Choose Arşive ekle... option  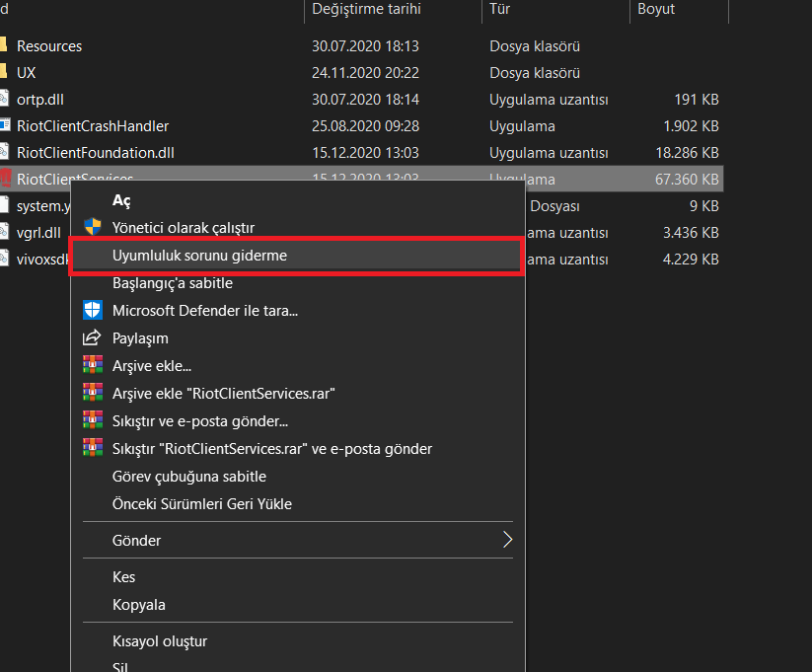coord(152,366)
